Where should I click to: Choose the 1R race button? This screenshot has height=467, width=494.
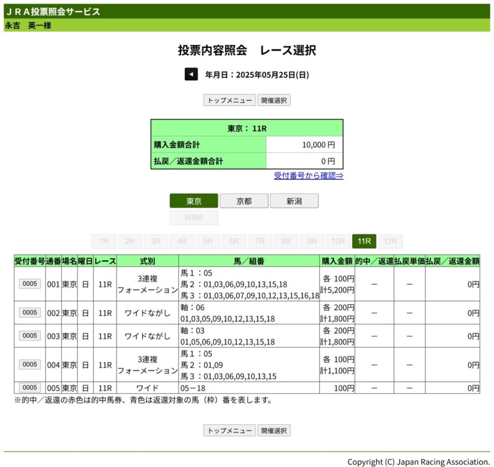(x=104, y=241)
